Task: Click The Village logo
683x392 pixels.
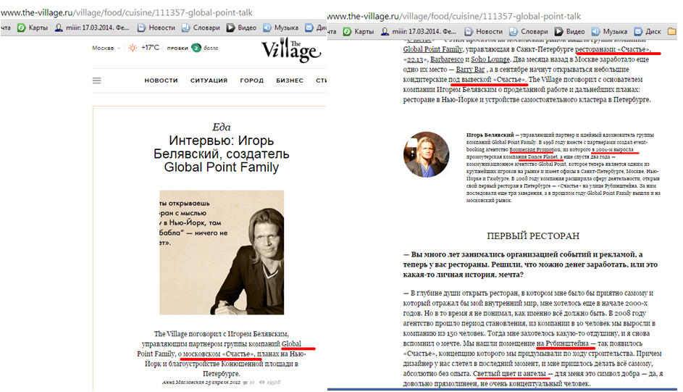Action: click(x=291, y=51)
